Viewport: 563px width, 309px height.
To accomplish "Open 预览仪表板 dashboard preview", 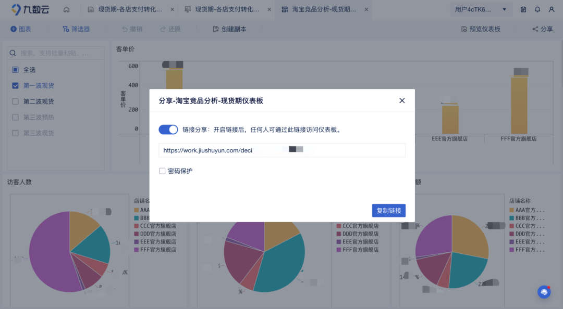I will click(480, 29).
